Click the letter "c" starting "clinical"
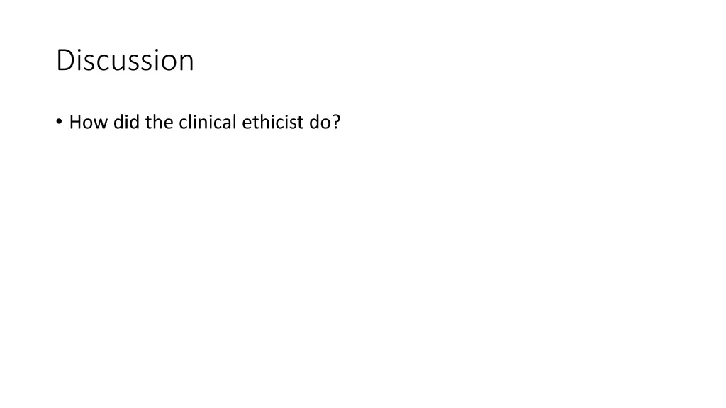This screenshot has width=726, height=408. [182, 123]
